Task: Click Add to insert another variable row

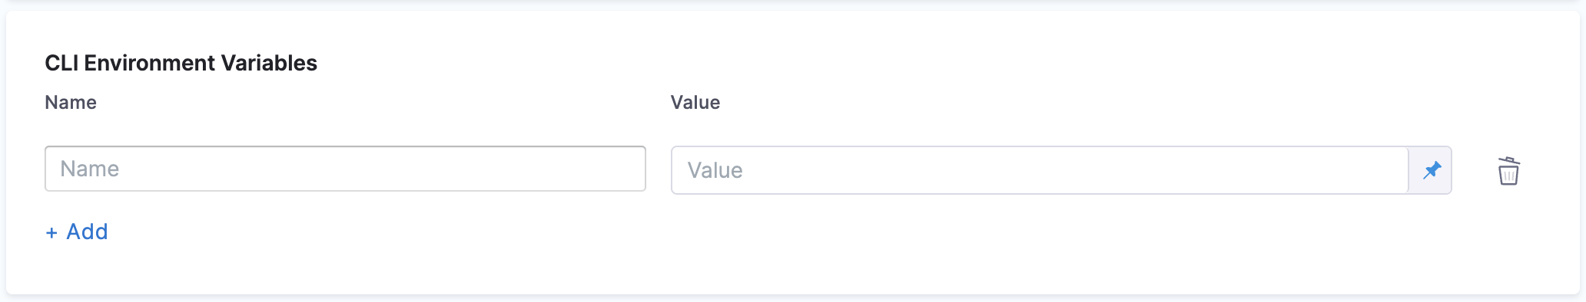Action: click(87, 231)
